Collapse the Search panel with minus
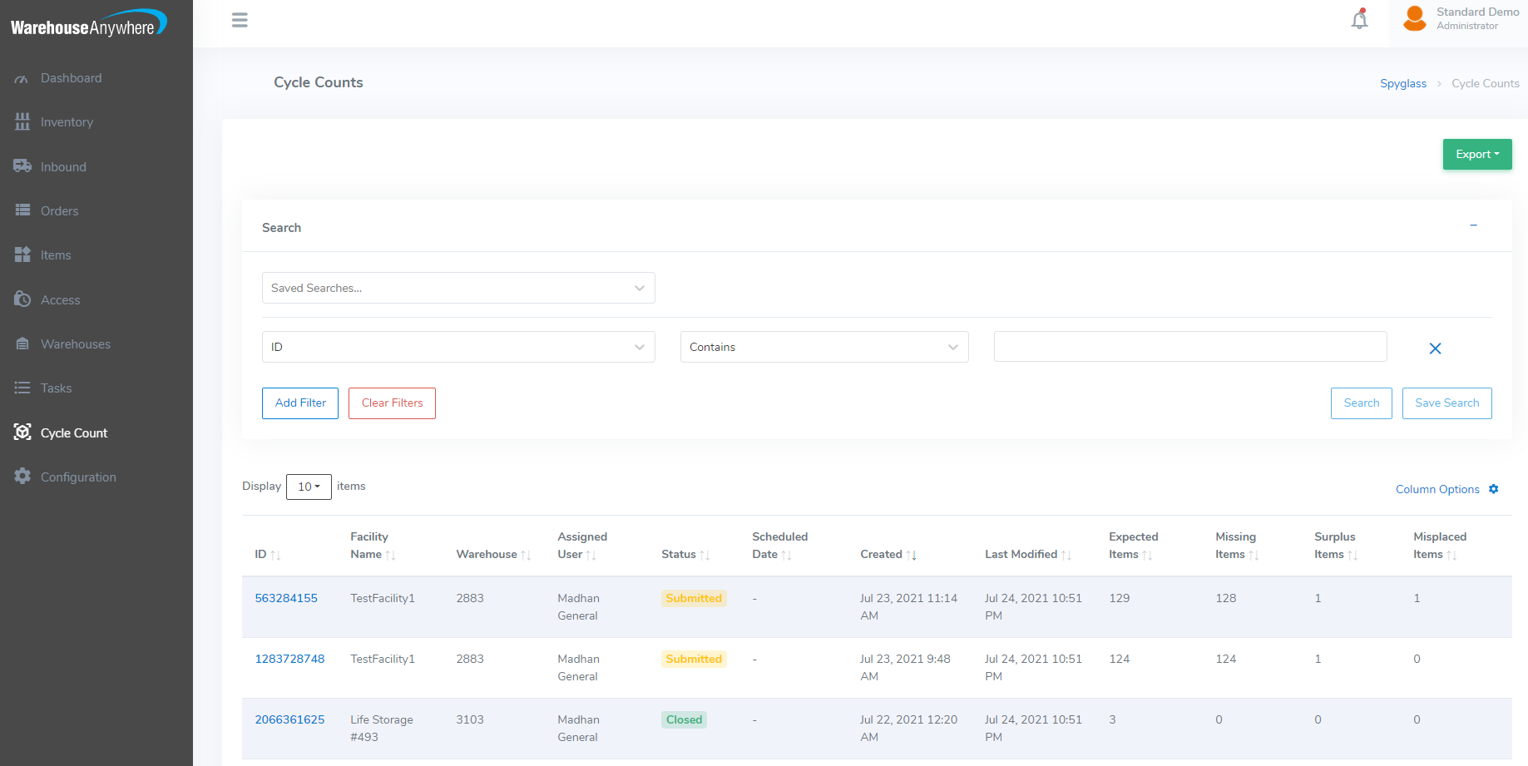The width and height of the screenshot is (1528, 766). click(x=1473, y=225)
